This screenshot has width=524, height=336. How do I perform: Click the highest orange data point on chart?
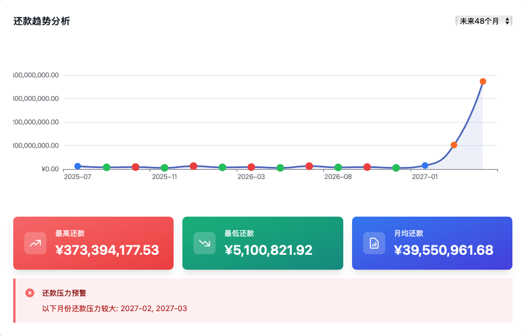(483, 82)
